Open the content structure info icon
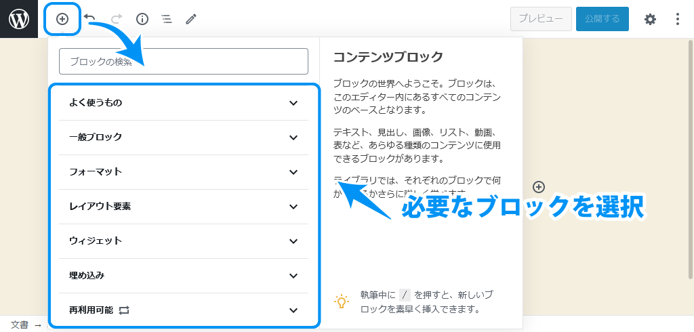694x332 pixels. (x=142, y=19)
